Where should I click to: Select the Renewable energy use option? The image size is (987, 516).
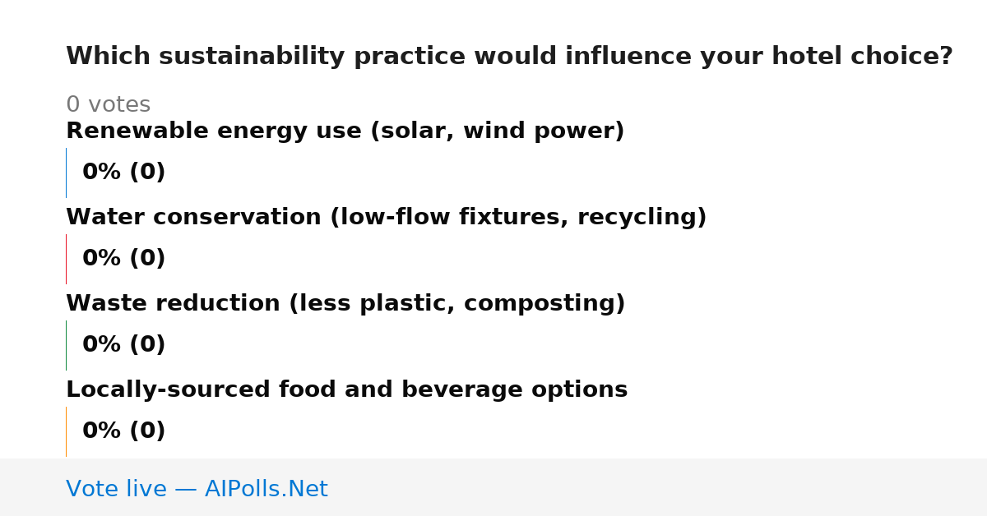pos(345,131)
